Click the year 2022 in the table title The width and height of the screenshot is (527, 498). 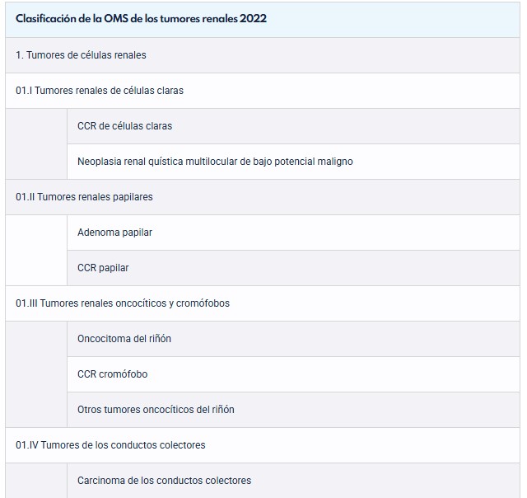coord(253,19)
